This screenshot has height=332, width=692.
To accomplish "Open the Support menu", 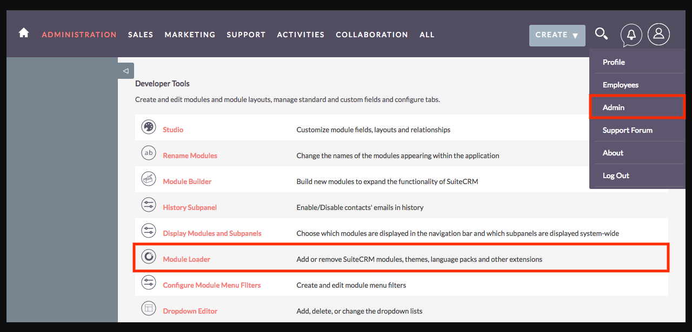I will click(246, 35).
